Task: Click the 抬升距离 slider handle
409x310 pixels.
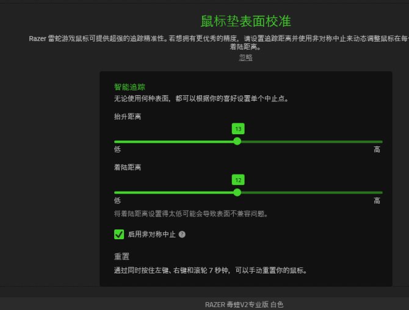Action: (x=237, y=142)
